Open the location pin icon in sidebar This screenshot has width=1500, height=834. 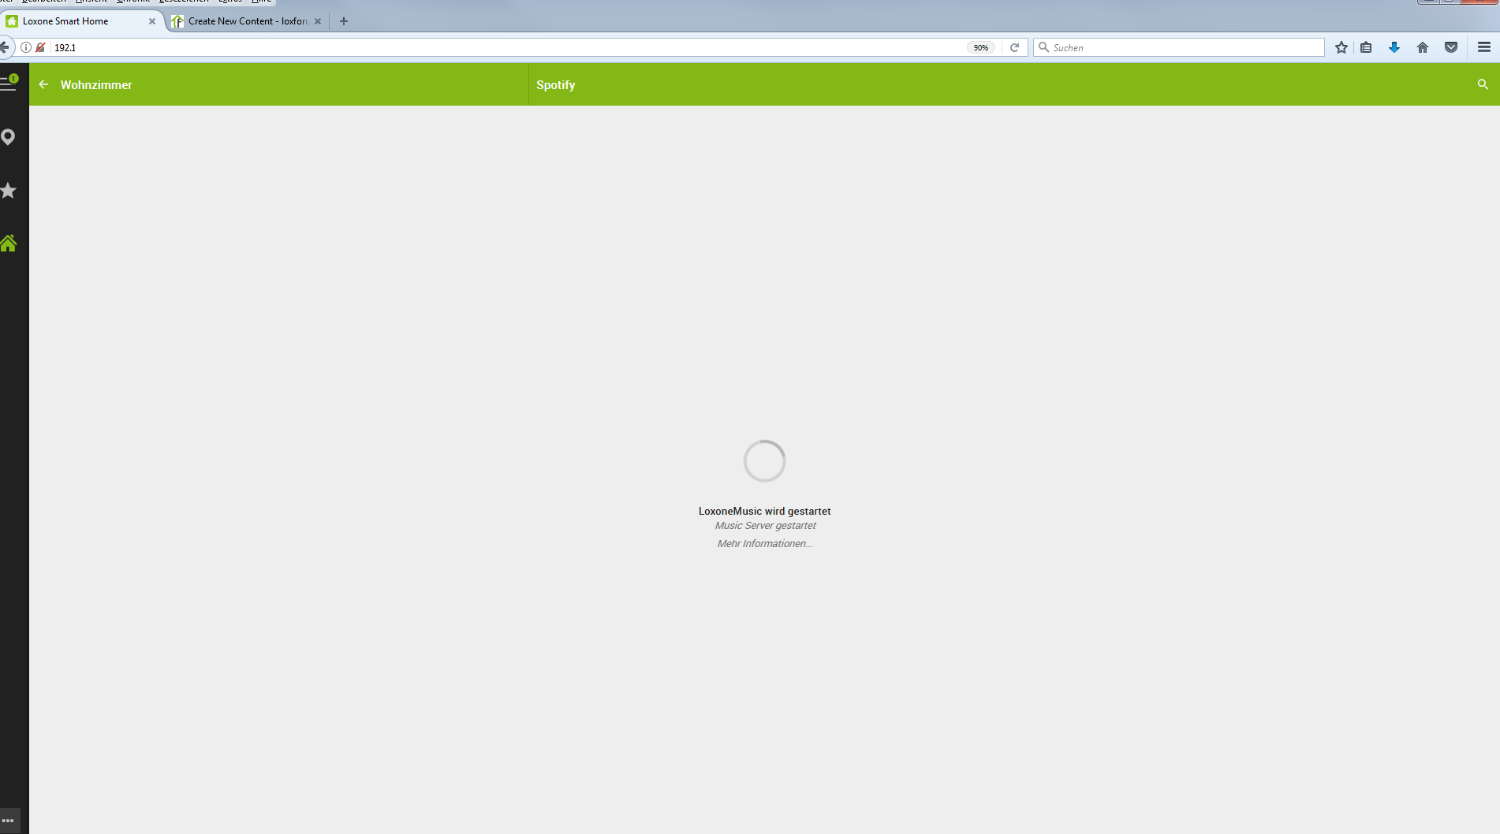[8, 137]
